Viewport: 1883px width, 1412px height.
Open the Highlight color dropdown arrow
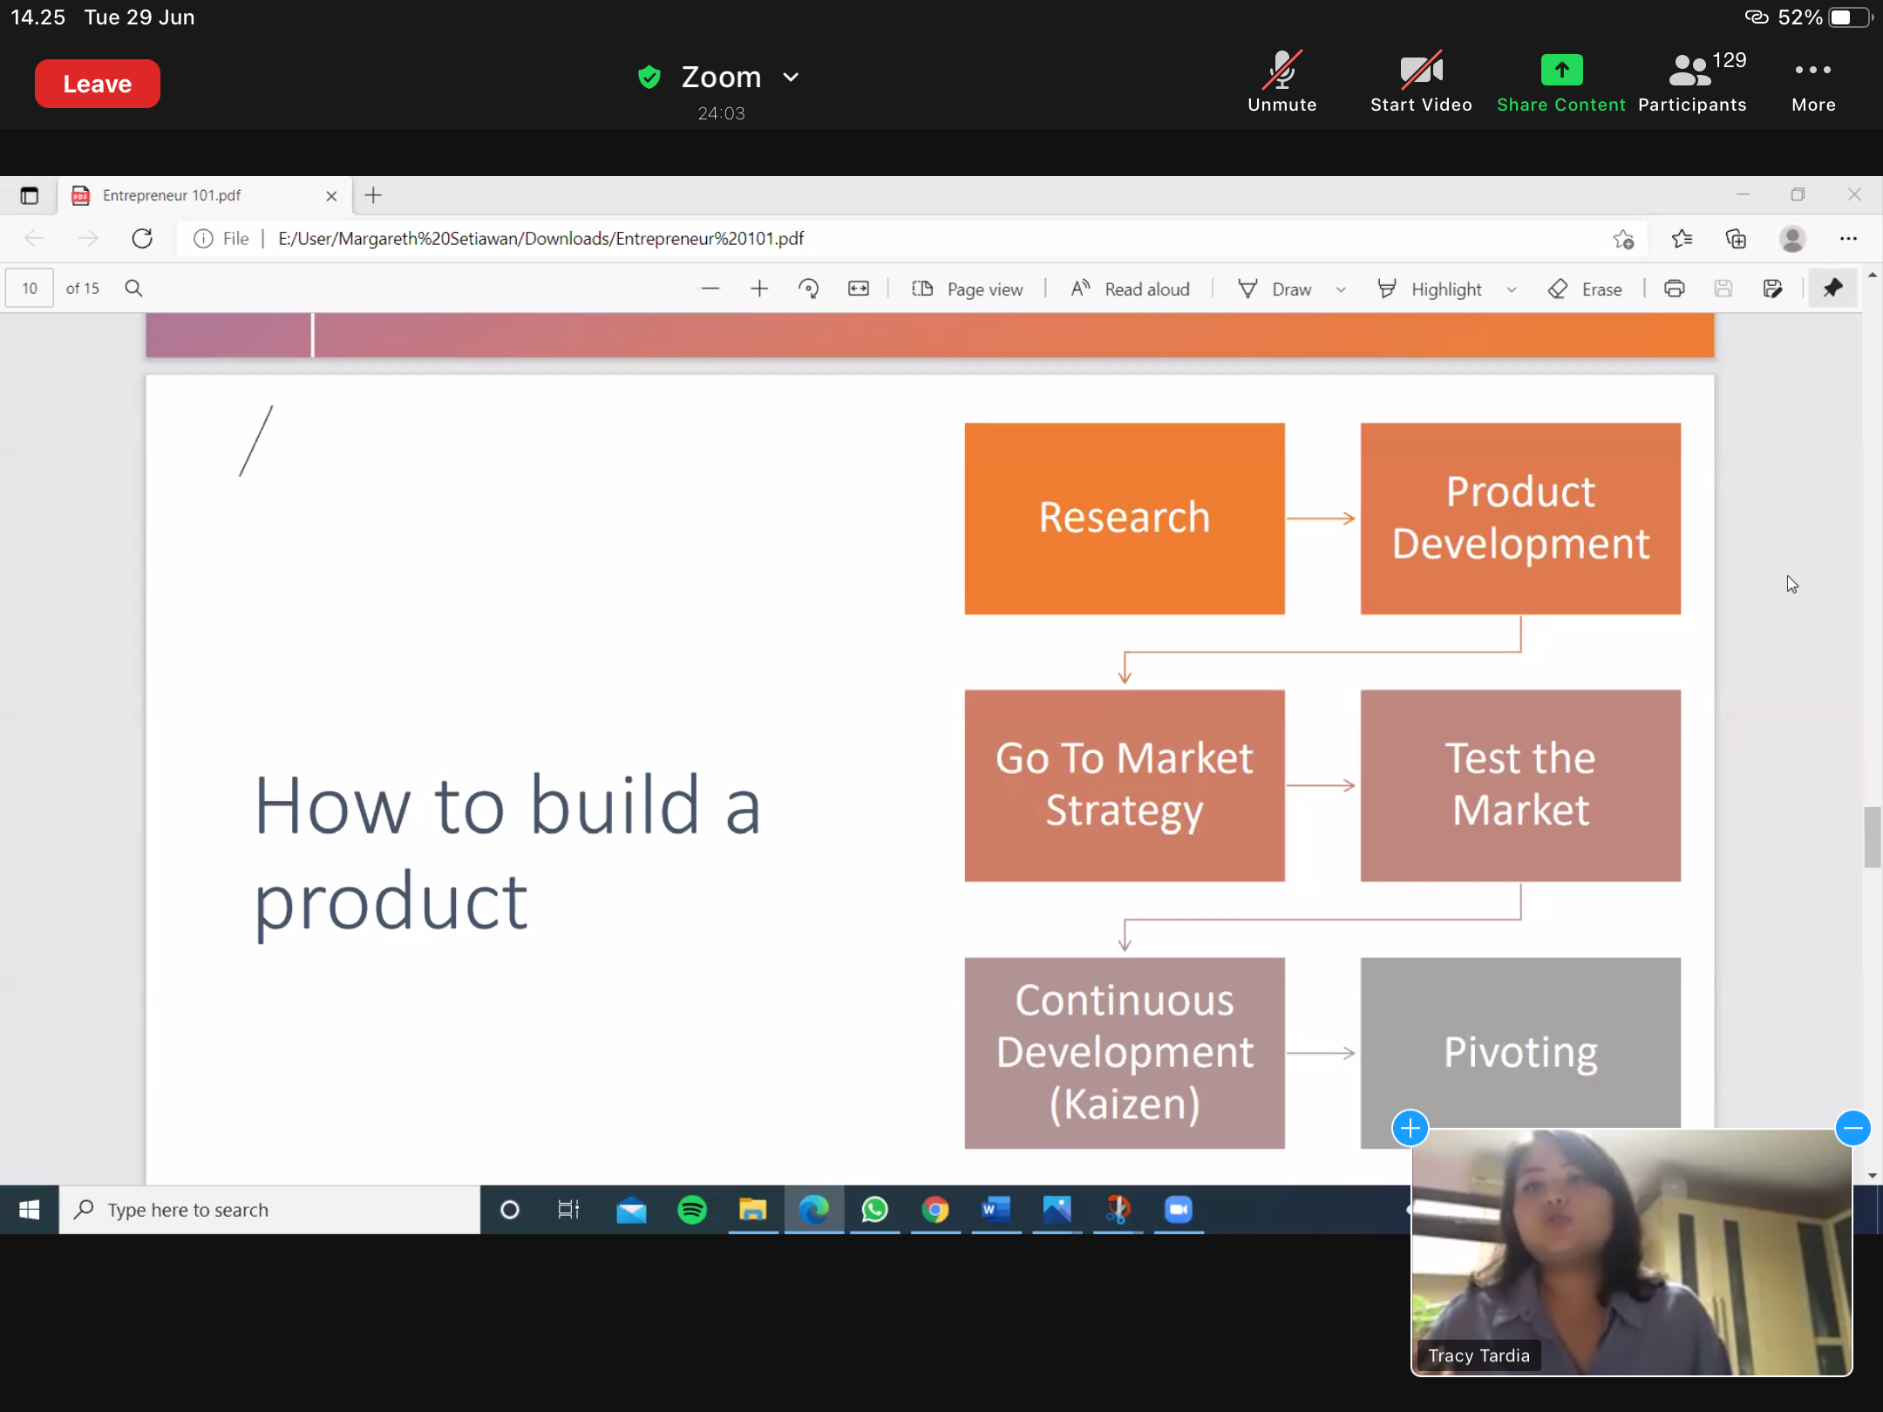[x=1512, y=289]
